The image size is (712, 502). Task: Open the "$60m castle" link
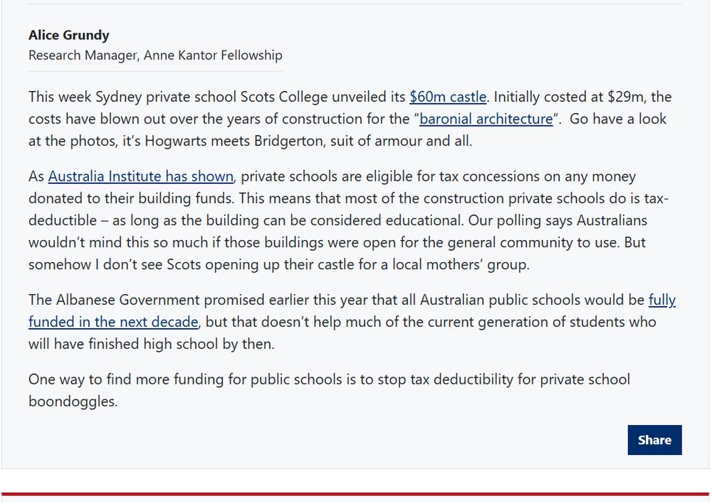(448, 97)
